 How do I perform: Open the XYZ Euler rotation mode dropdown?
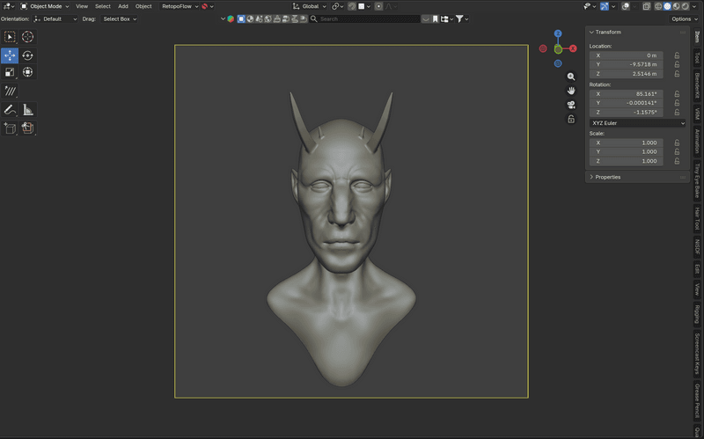[x=637, y=123]
